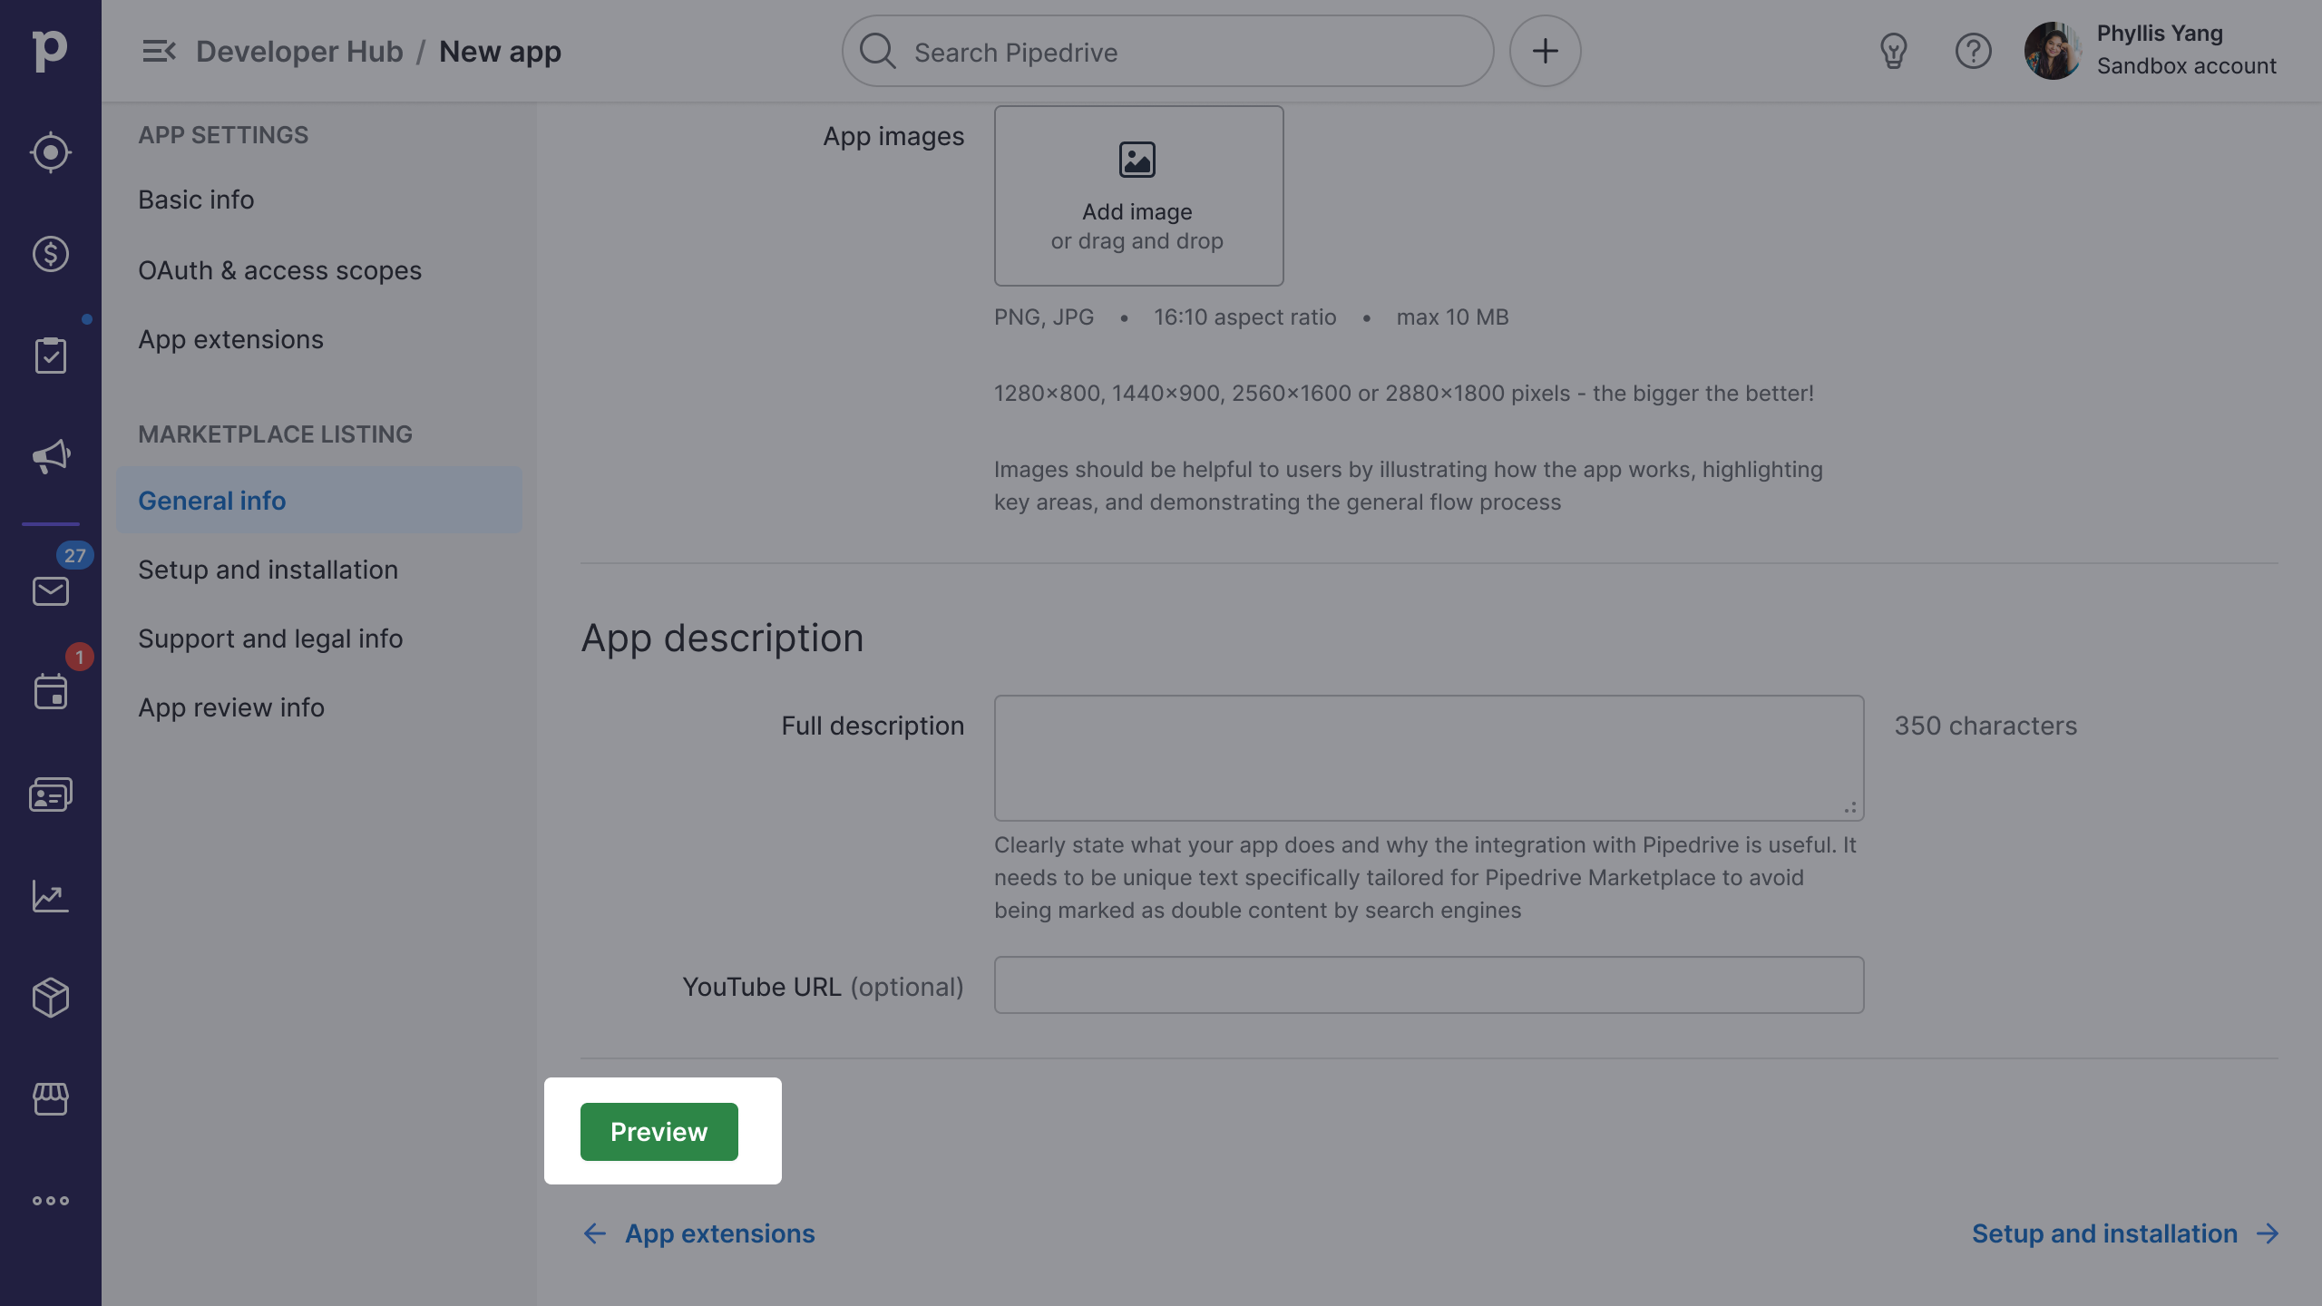Click the Add image upload box
The width and height of the screenshot is (2322, 1306).
pyautogui.click(x=1138, y=196)
